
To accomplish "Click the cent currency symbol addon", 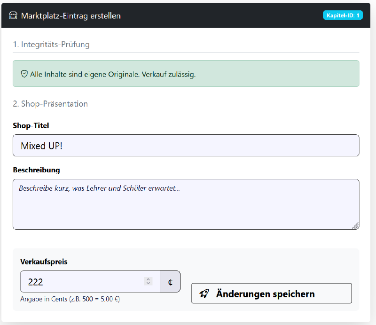I will 170,282.
